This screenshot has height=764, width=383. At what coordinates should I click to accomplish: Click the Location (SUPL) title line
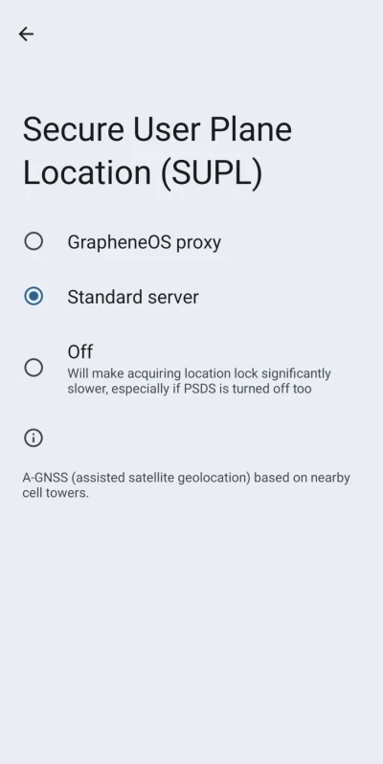click(143, 173)
